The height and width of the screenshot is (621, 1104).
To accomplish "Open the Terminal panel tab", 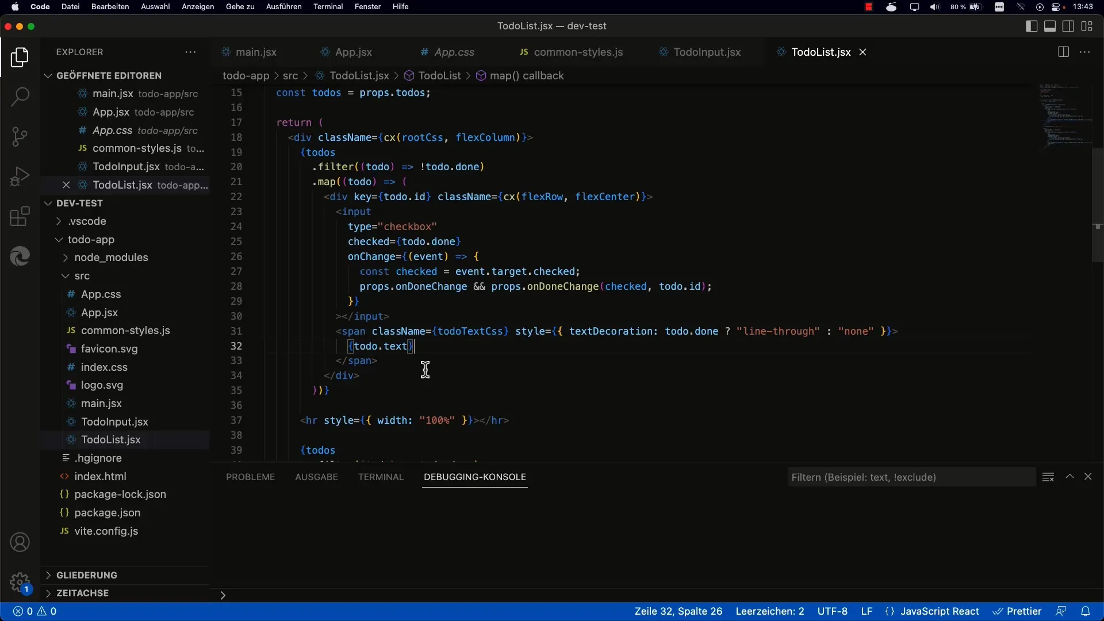I will [x=381, y=477].
